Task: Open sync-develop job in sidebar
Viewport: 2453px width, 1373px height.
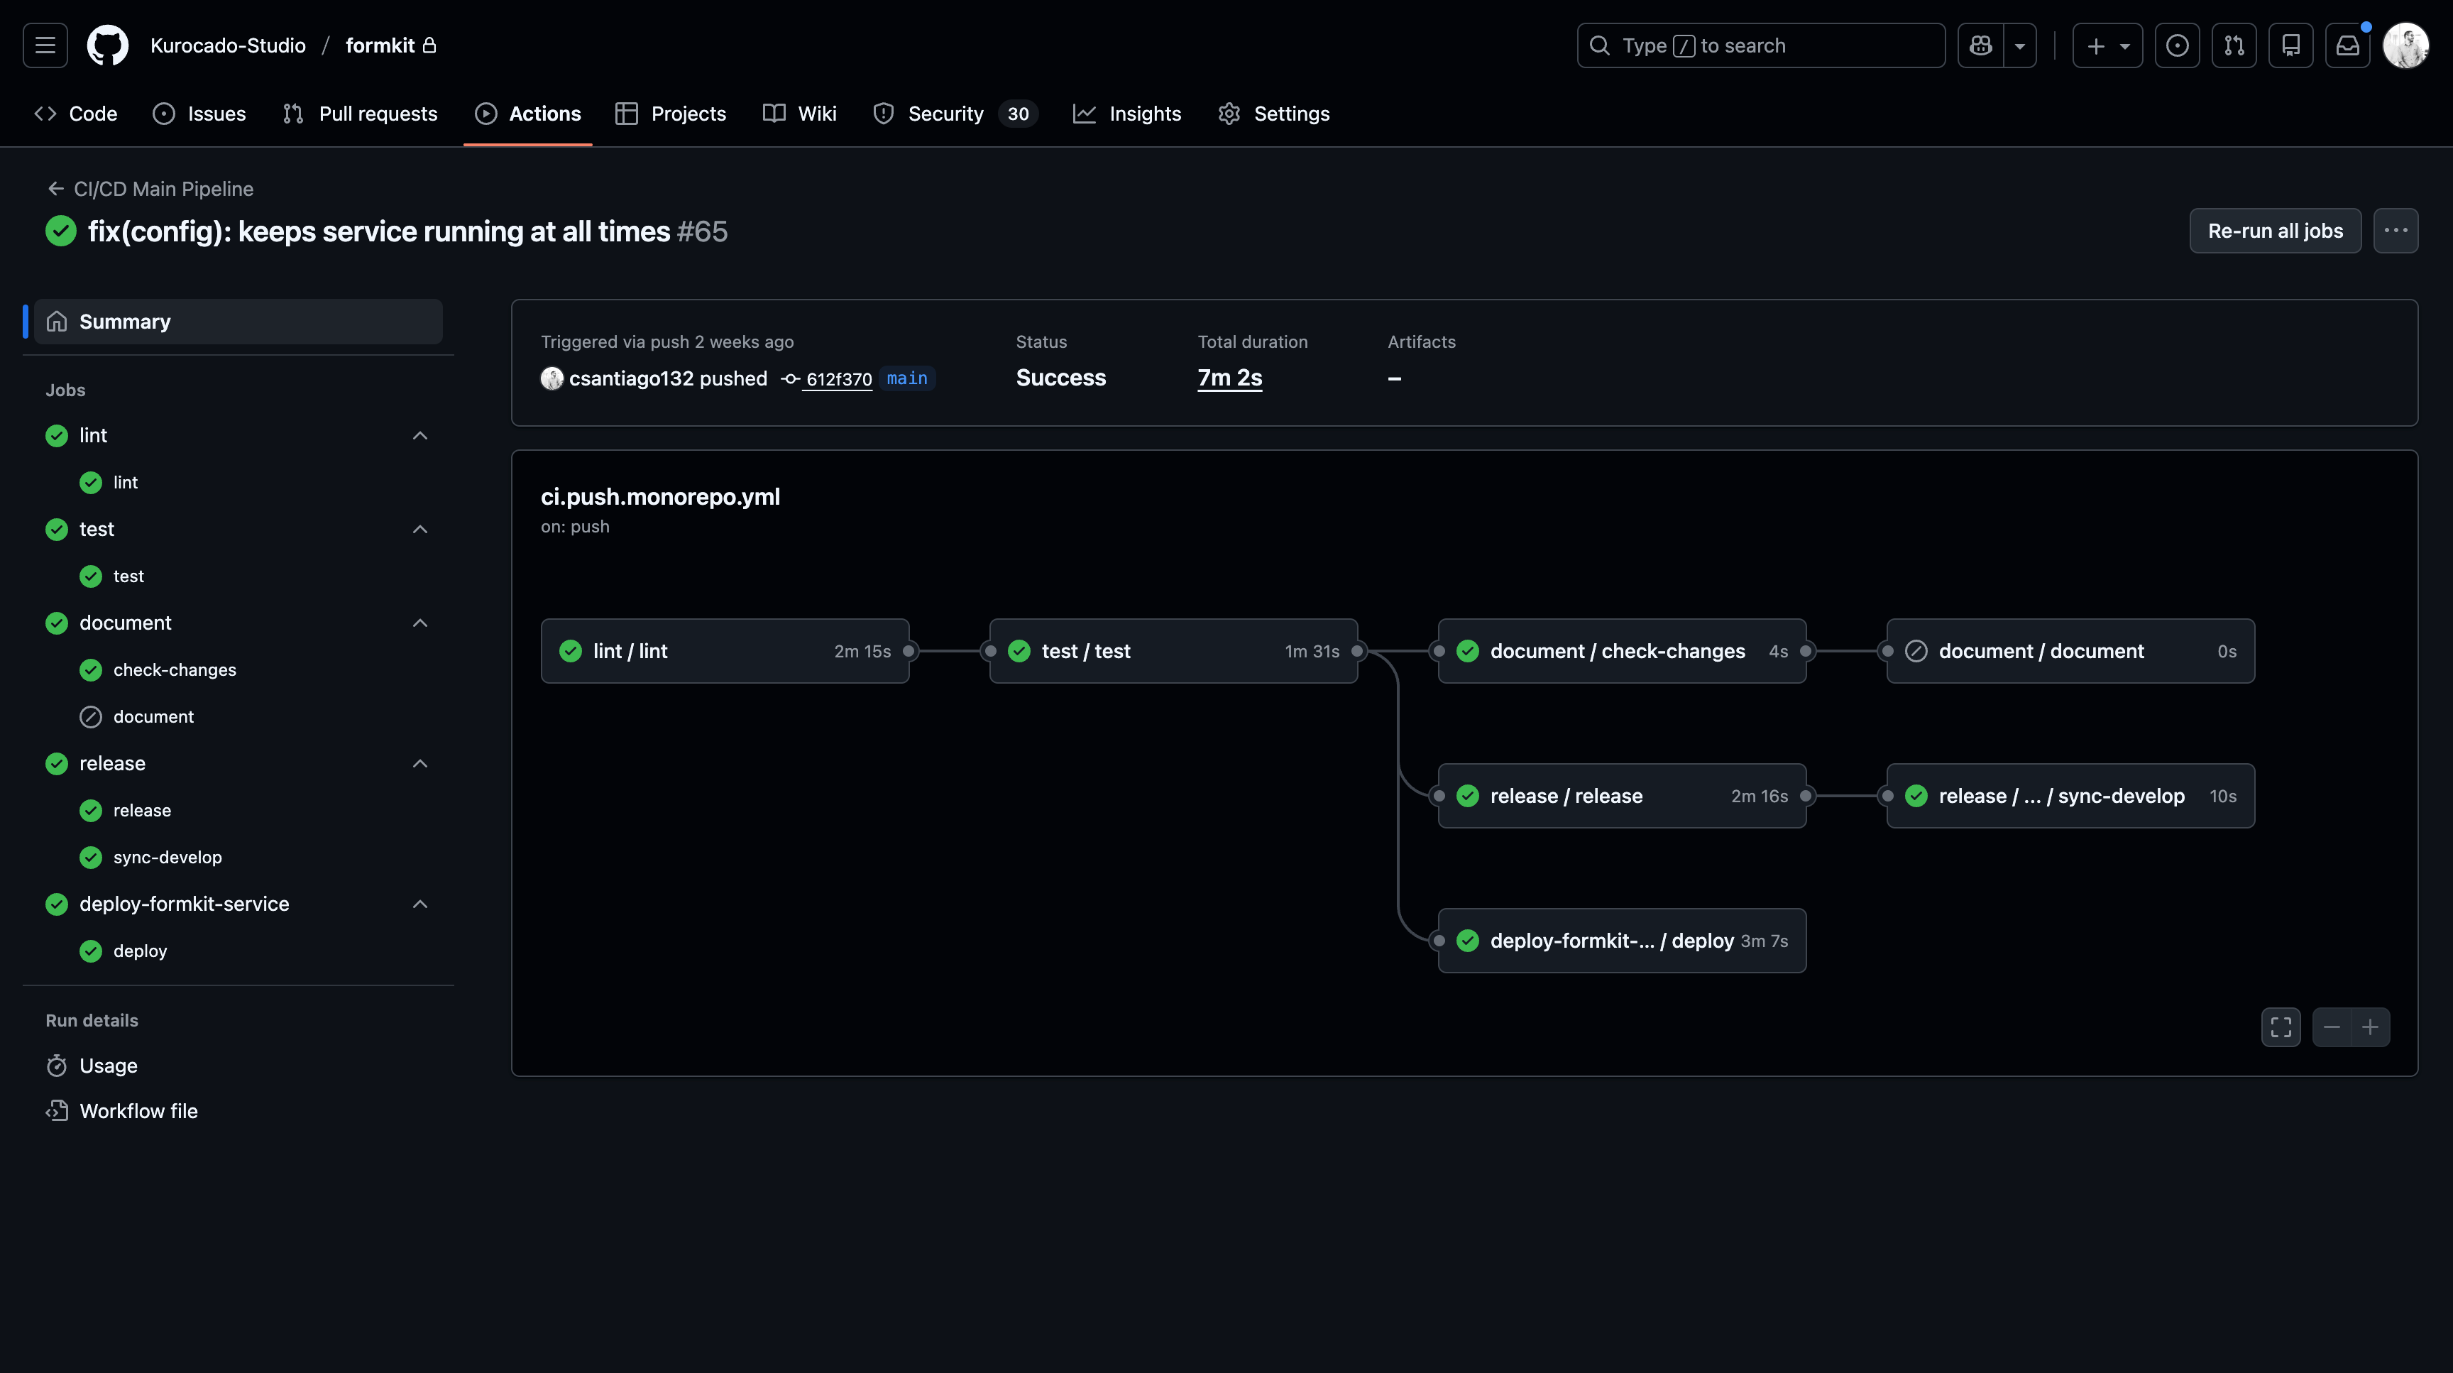Action: pos(167,856)
